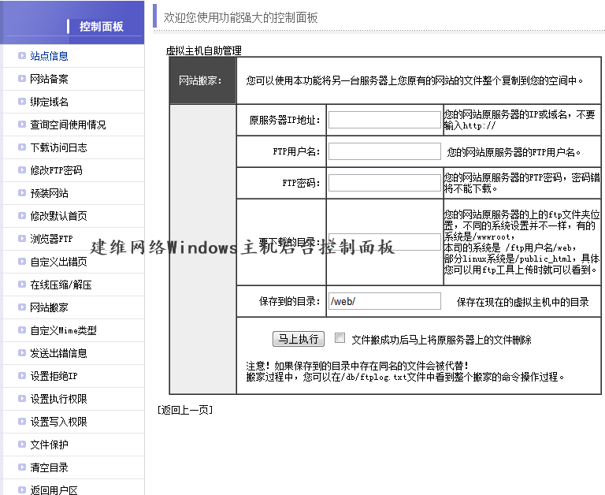Open the 浏览器FTP link
605x495 pixels.
[51, 239]
